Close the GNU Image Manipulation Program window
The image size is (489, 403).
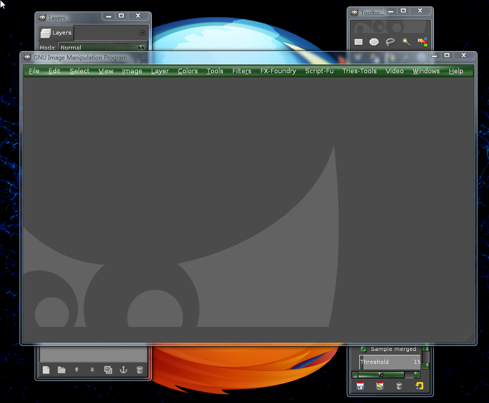coord(464,55)
